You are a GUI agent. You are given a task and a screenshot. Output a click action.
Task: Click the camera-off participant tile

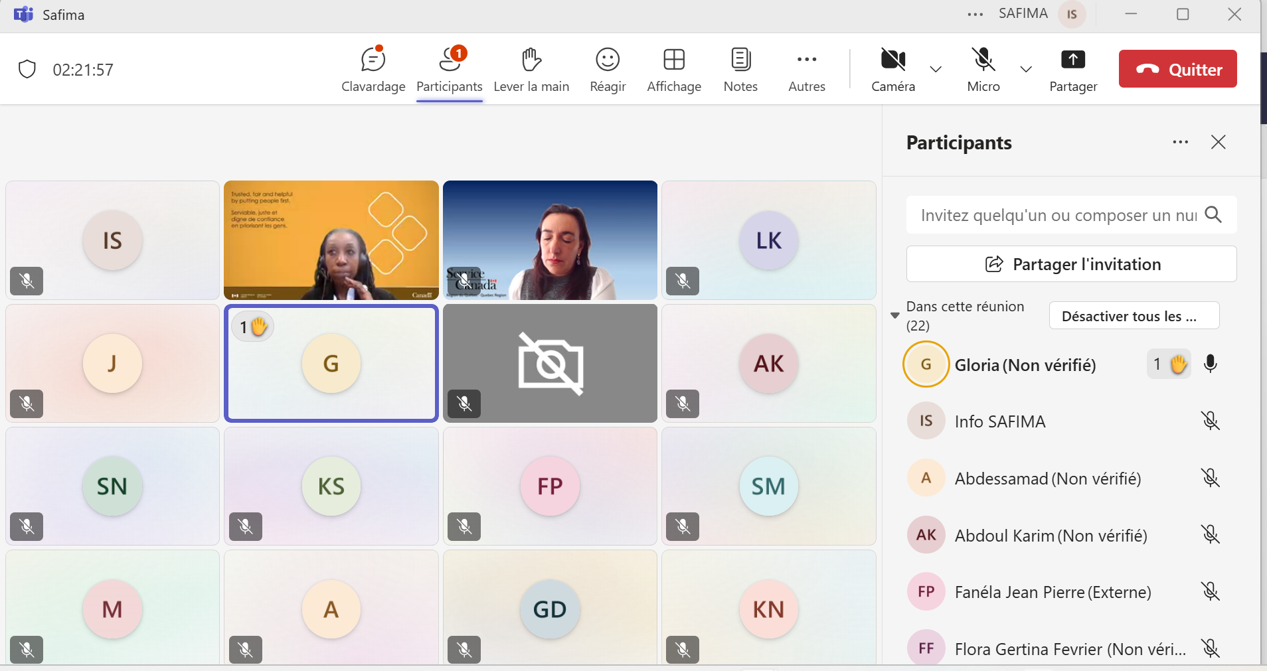(x=550, y=363)
